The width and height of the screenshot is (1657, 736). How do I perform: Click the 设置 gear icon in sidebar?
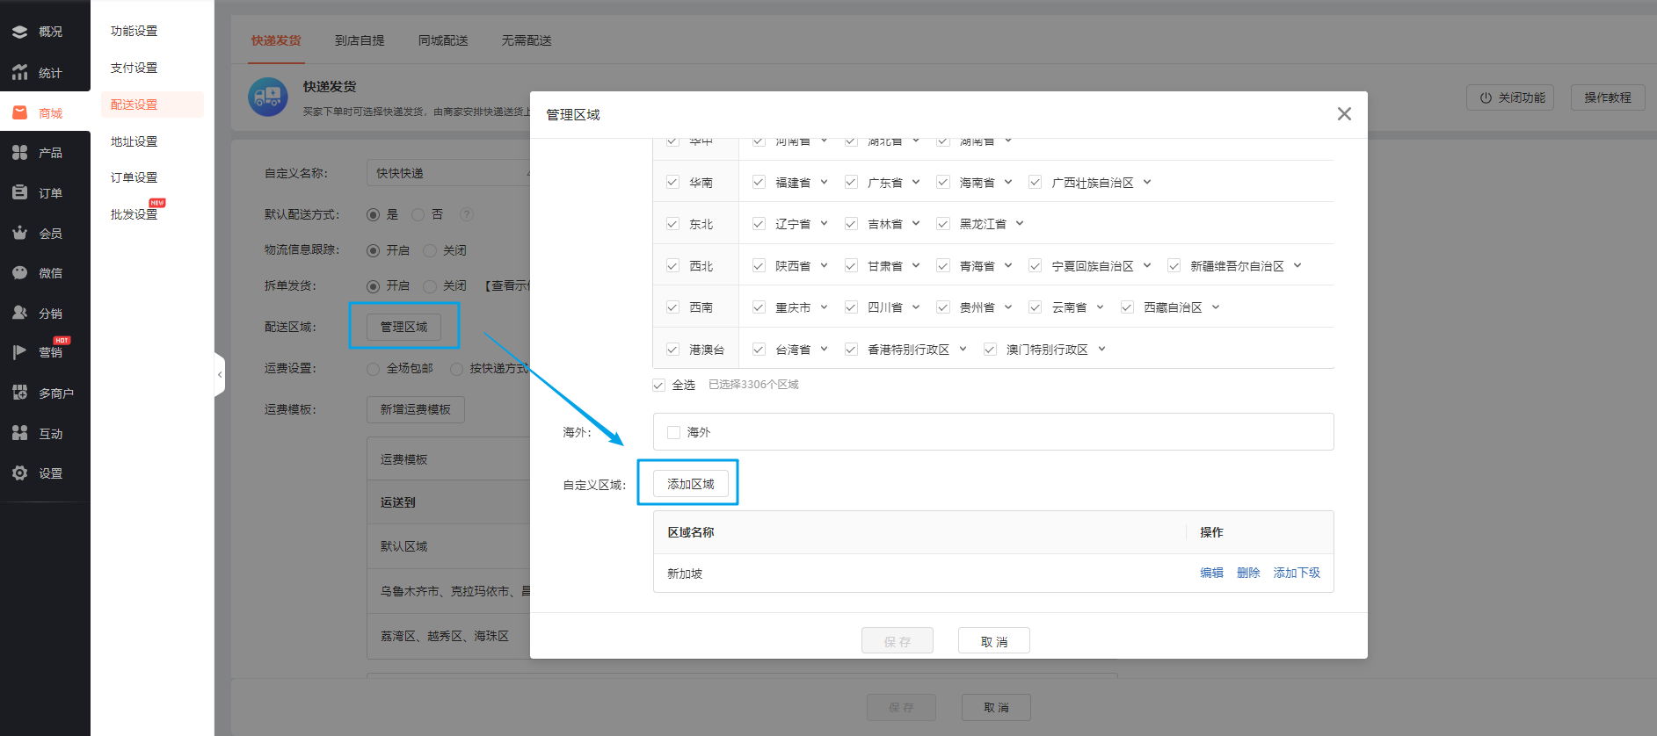19,473
